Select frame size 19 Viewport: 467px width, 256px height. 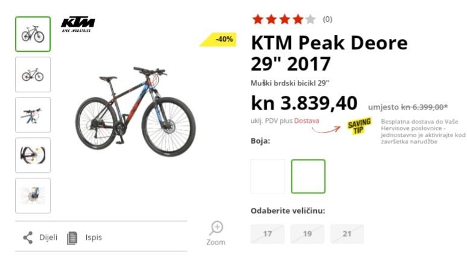point(307,234)
